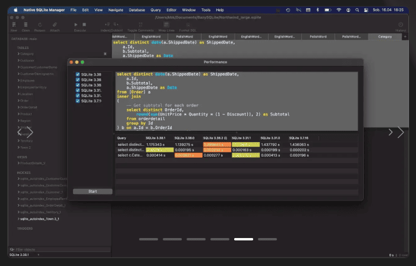Expand the sqlite_autoindex_Town 2_1 index node
The height and width of the screenshot is (266, 416).
pos(18,219)
